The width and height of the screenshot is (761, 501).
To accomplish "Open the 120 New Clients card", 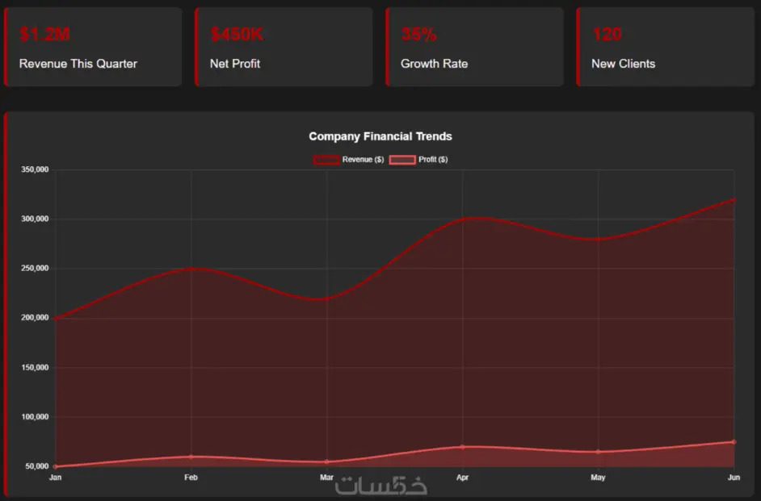I will point(664,46).
